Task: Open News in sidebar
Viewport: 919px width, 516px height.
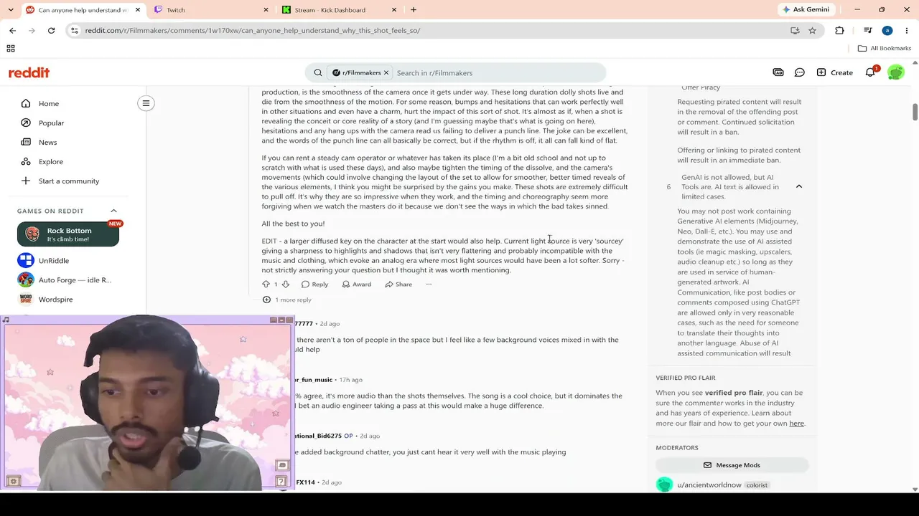Action: [x=47, y=142]
